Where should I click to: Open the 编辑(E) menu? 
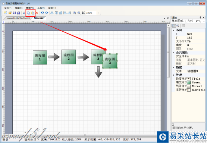pyautogui.click(x=19, y=8)
